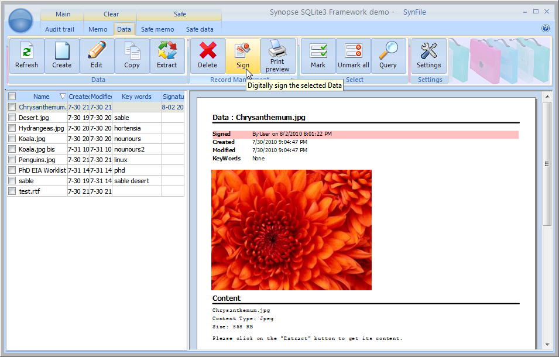Expand the Record Management group launcher
This screenshot has height=357, width=559.
pyautogui.click(x=293, y=79)
